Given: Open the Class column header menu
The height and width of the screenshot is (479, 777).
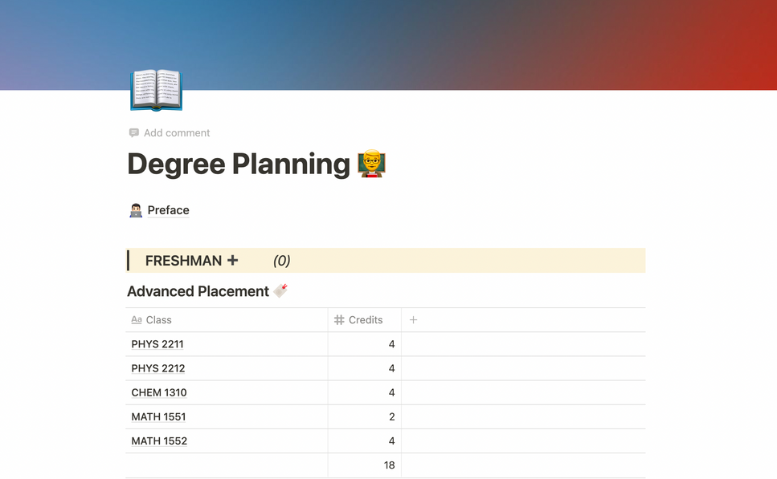Looking at the screenshot, I should point(158,319).
